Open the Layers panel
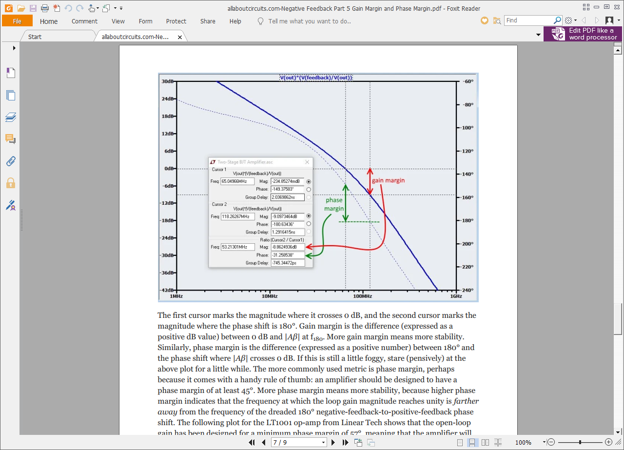The image size is (624, 450). [x=11, y=117]
